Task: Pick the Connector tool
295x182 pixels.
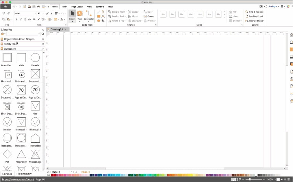Action: pyautogui.click(x=88, y=16)
